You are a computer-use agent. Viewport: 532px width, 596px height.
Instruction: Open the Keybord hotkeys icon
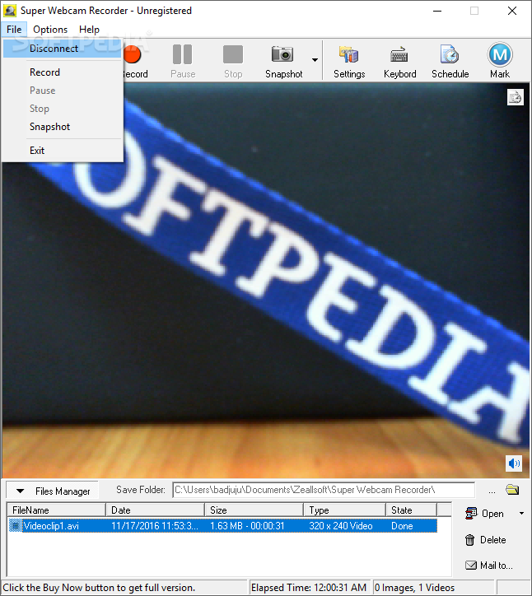coord(399,61)
